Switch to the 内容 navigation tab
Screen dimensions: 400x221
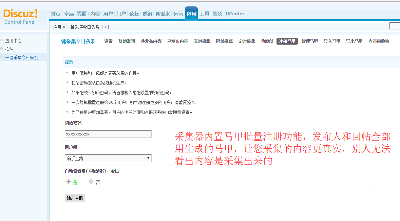coord(95,14)
